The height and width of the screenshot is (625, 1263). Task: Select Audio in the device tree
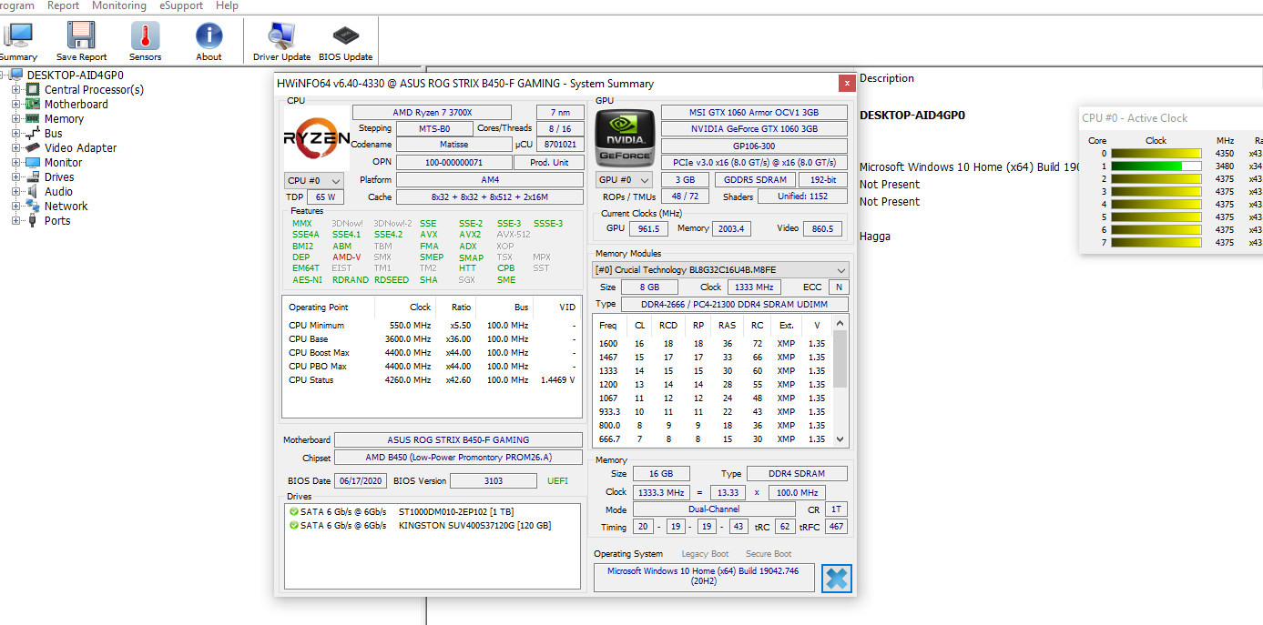[58, 191]
